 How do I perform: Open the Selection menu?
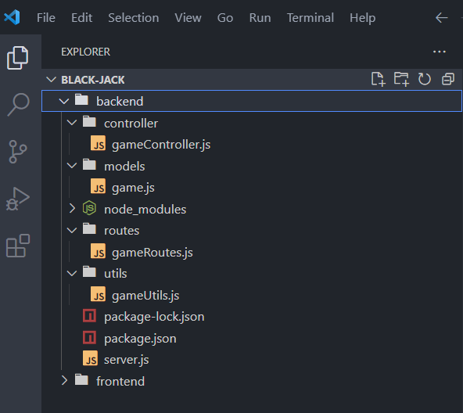134,18
